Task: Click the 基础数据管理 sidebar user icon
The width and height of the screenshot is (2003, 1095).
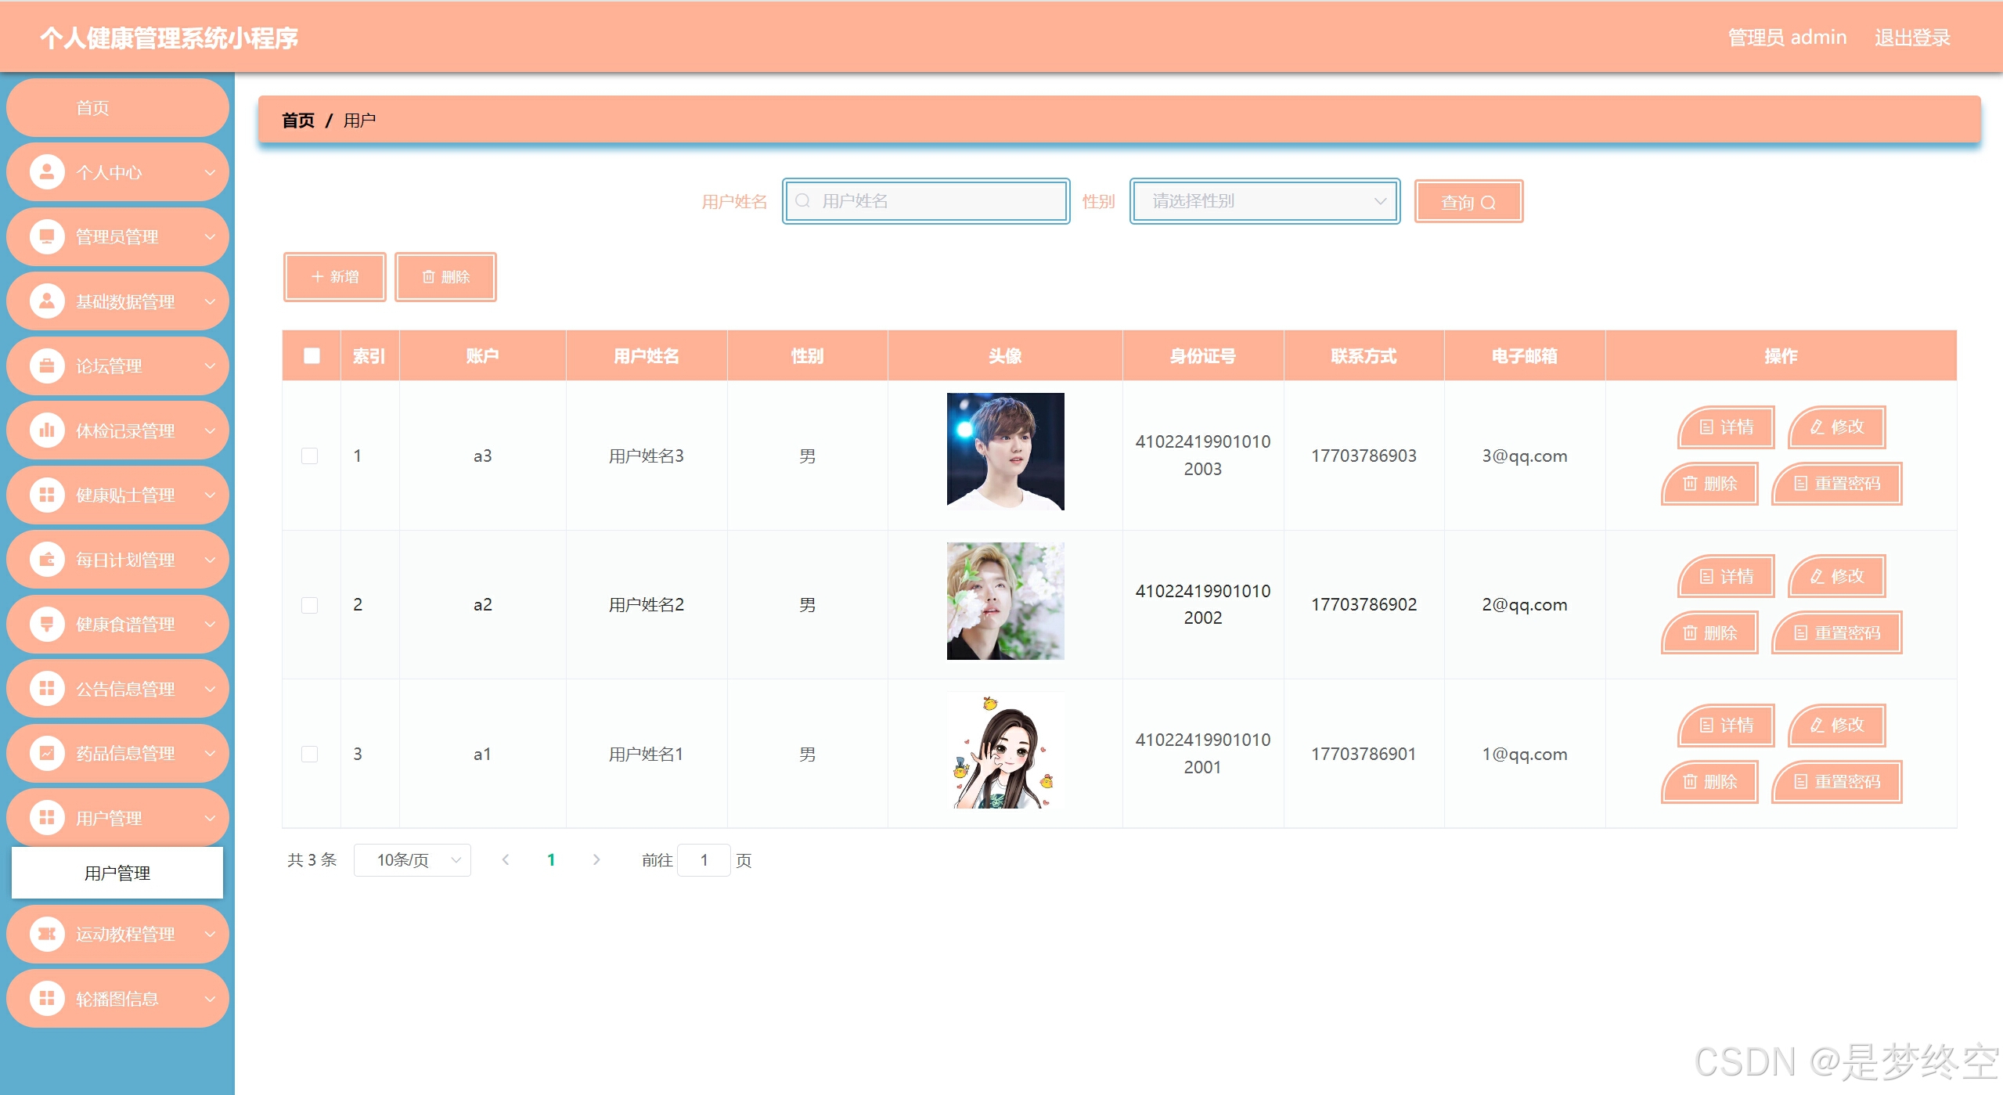Action: coord(47,301)
